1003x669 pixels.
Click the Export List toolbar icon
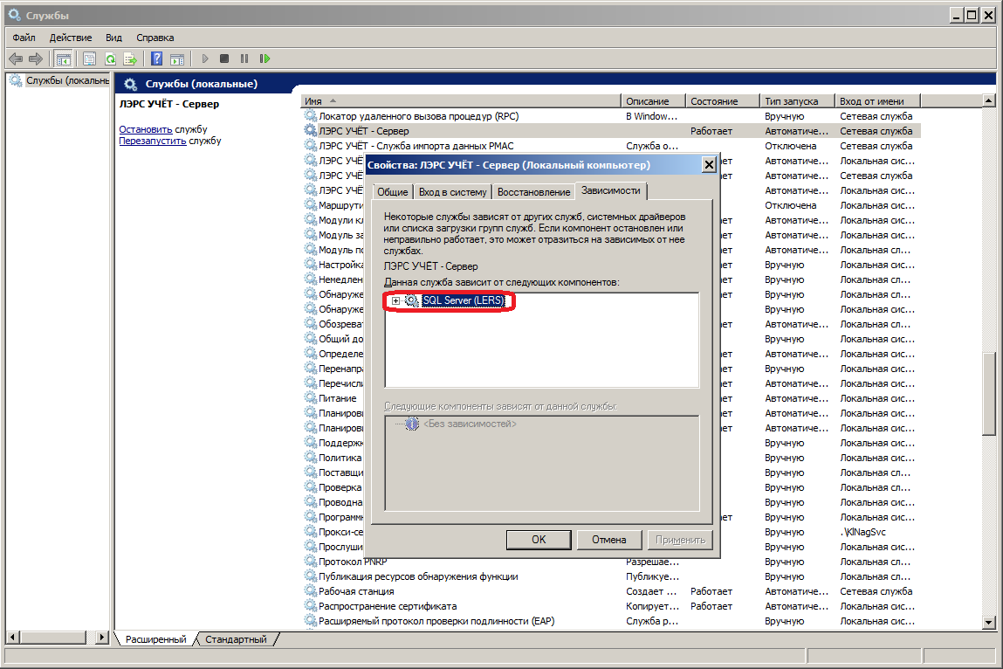click(x=130, y=59)
